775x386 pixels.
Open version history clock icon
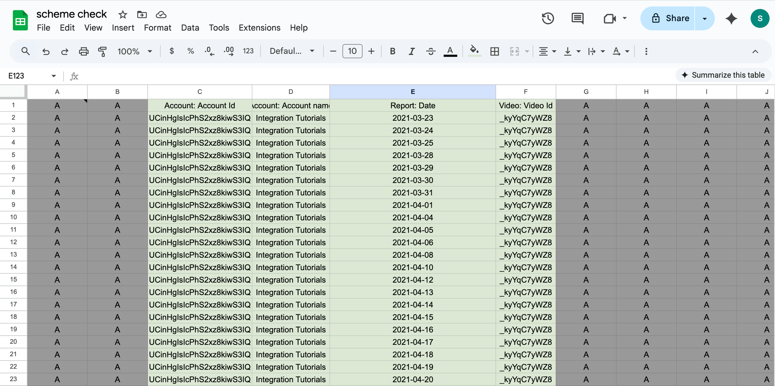point(548,18)
